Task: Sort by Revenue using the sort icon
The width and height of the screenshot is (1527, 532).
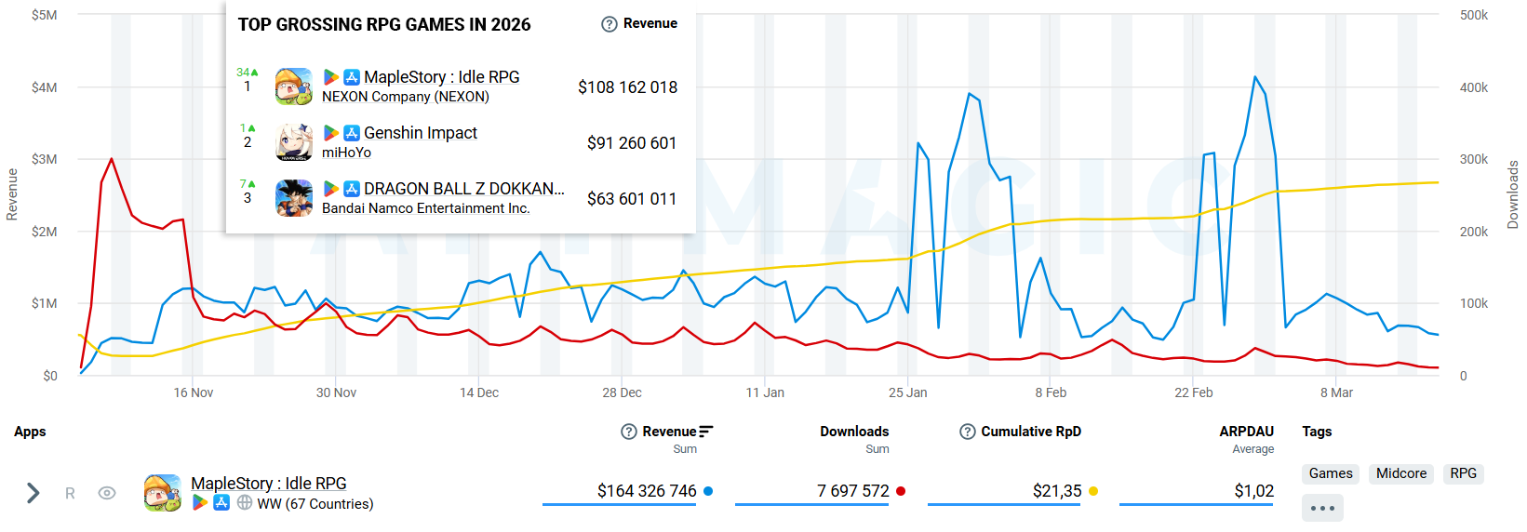Action: (x=706, y=432)
